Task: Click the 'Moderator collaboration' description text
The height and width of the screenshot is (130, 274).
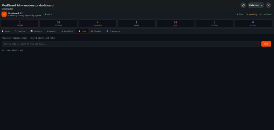Action: [29, 38]
